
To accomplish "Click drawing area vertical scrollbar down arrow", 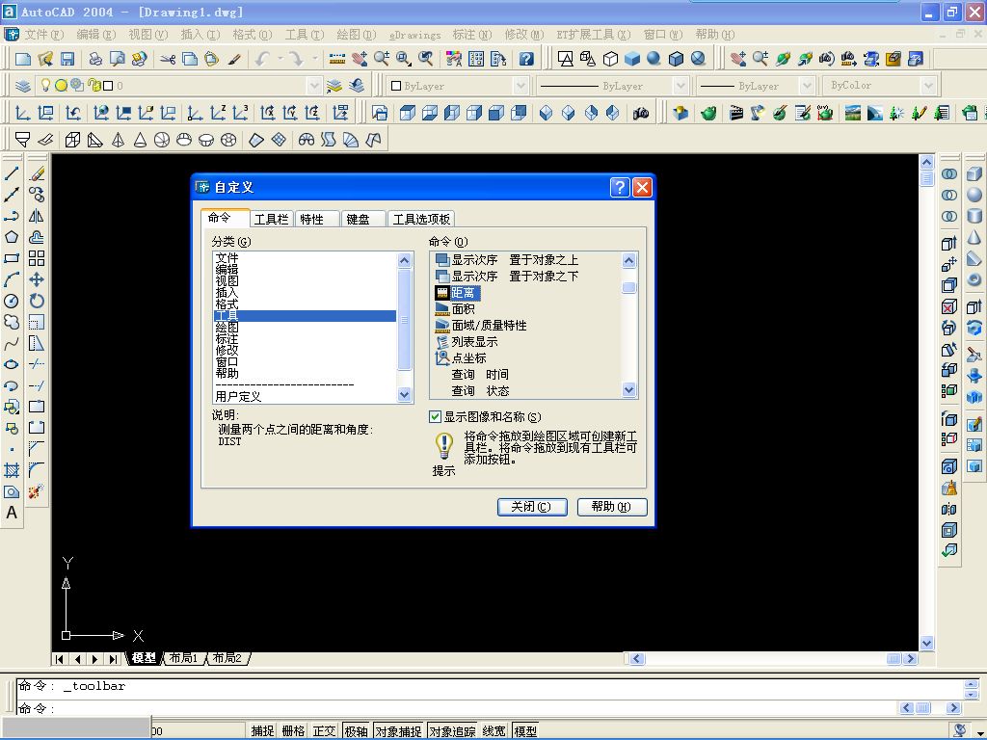I will [x=926, y=643].
